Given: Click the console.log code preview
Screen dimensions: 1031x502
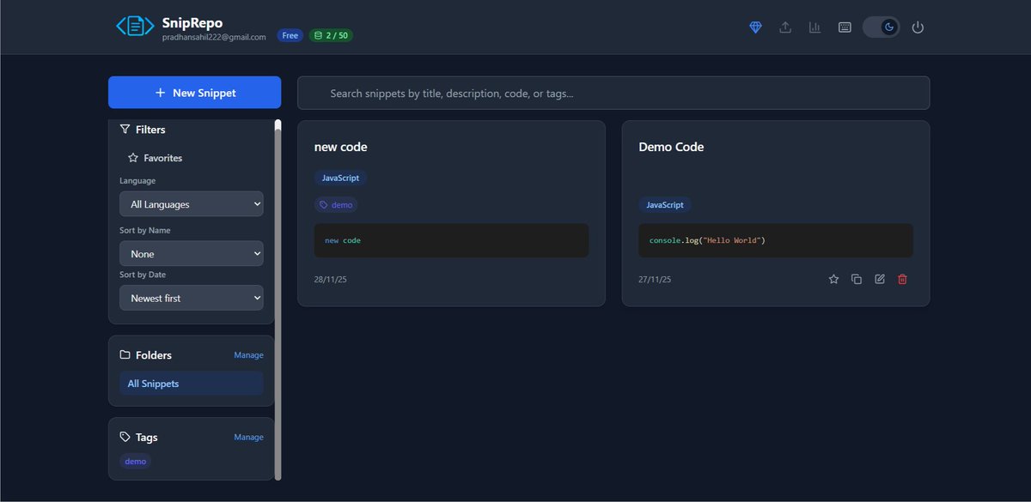Looking at the screenshot, I should click(x=776, y=240).
